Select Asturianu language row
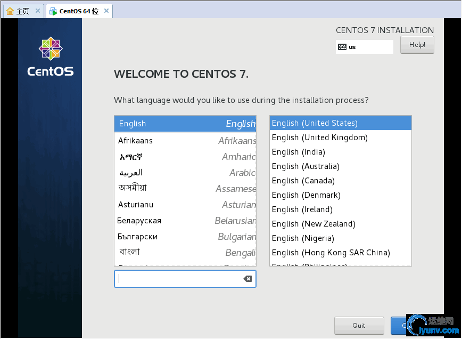 185,205
